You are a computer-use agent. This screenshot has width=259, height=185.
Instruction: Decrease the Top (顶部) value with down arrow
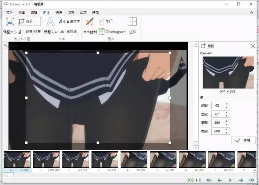click(227, 107)
